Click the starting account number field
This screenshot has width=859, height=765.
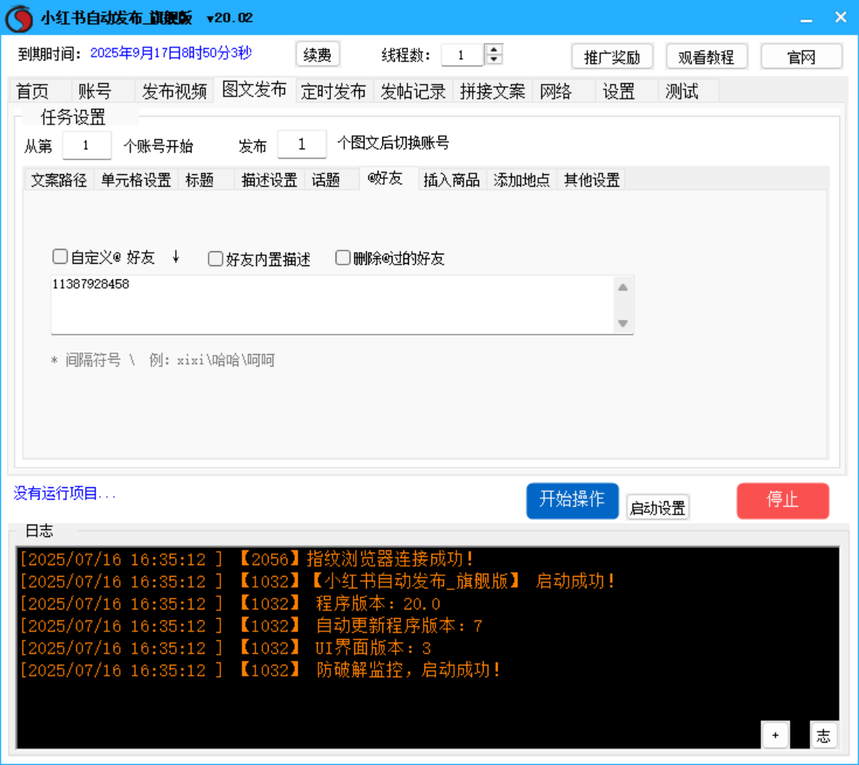point(86,146)
